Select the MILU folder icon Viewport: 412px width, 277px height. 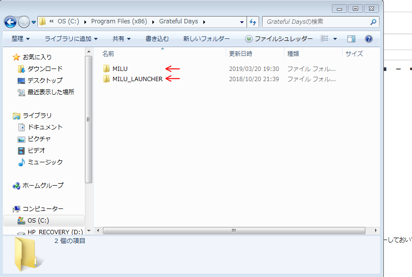(x=106, y=69)
